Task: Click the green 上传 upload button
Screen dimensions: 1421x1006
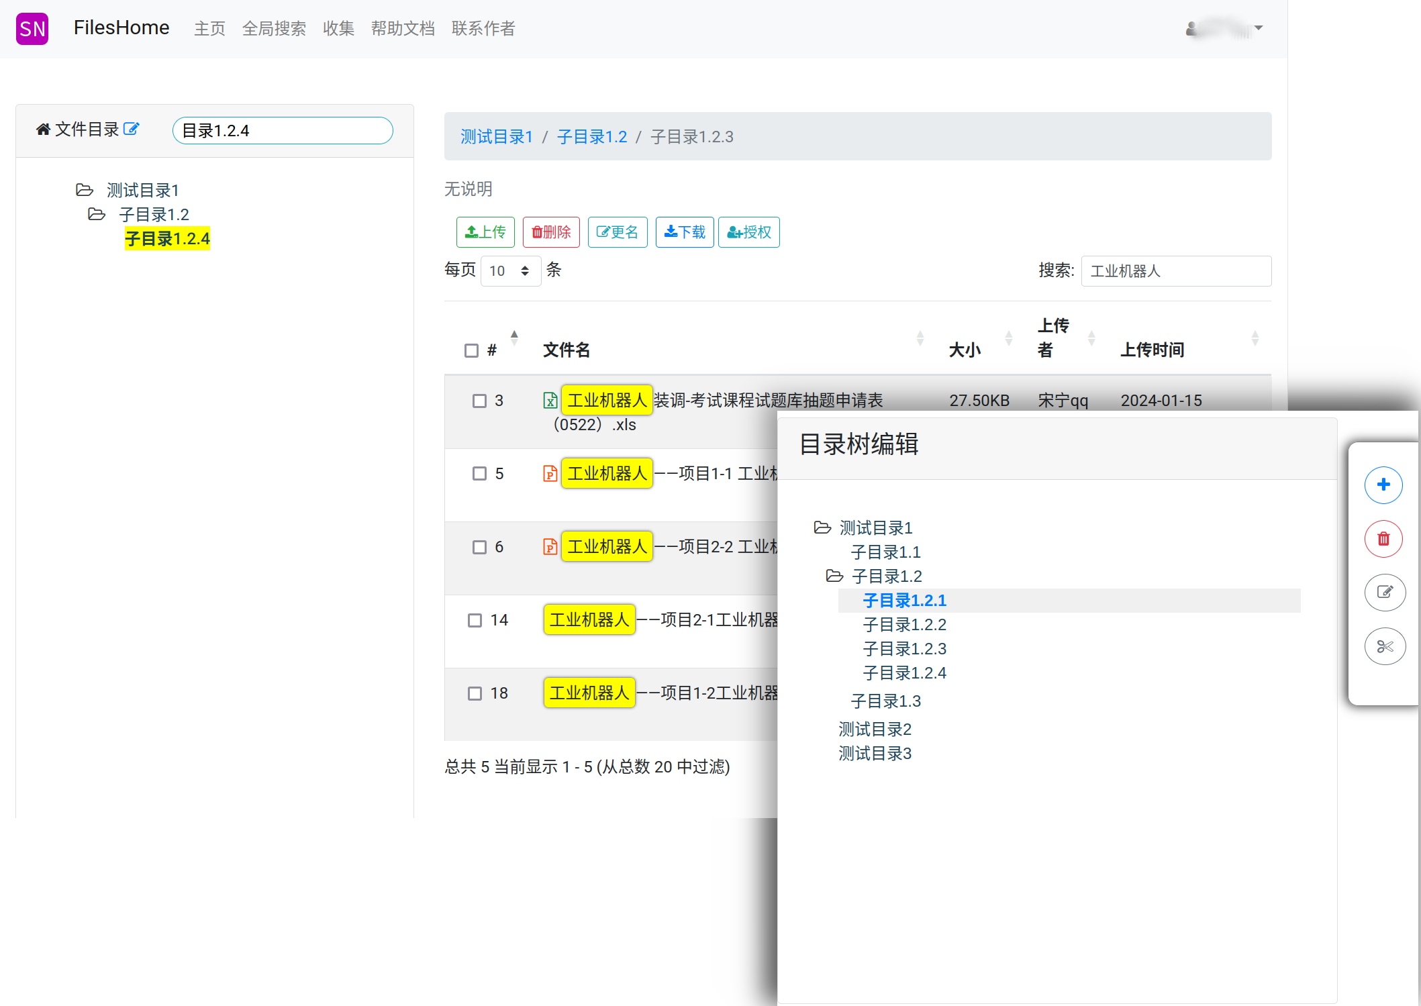Action: [485, 232]
